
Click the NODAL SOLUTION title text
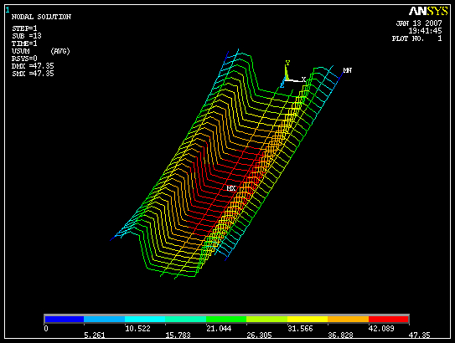pos(41,17)
